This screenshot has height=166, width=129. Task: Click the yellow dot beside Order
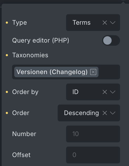(x=7, y=113)
